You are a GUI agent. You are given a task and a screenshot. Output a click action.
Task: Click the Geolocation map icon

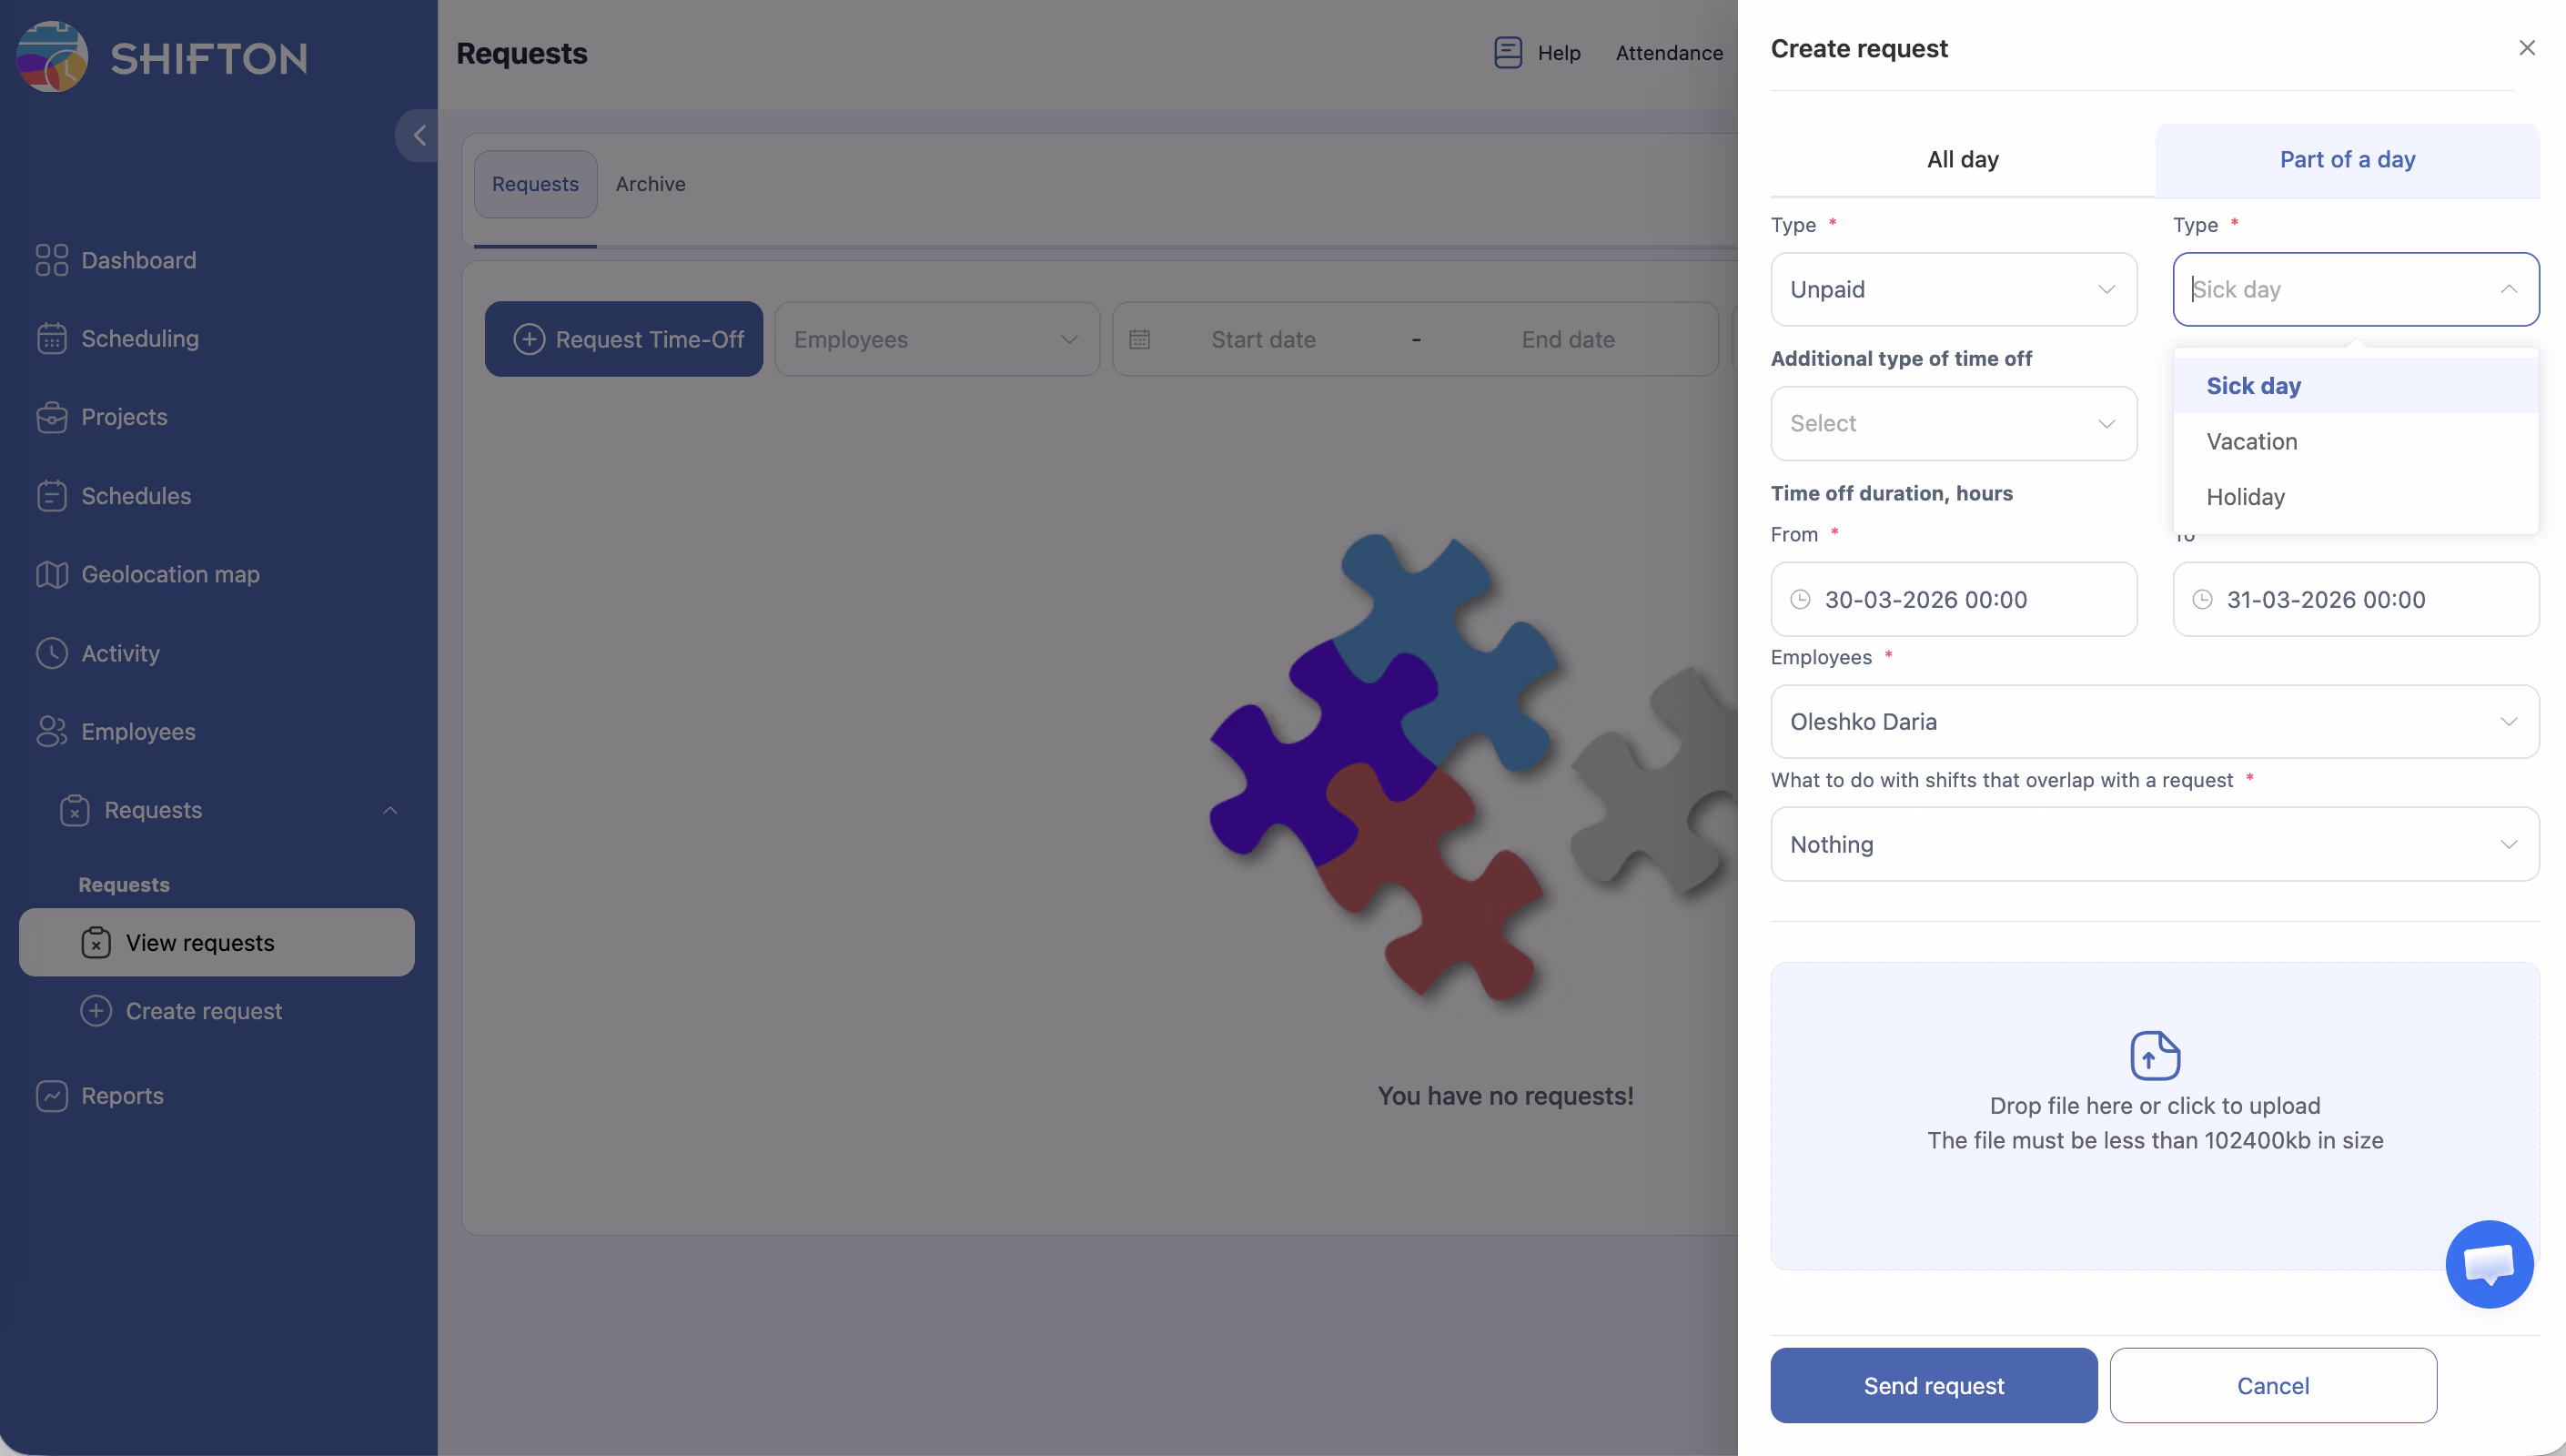[51, 574]
